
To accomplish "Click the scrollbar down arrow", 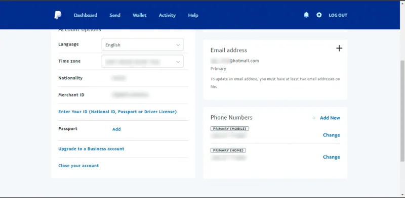I will (402, 194).
